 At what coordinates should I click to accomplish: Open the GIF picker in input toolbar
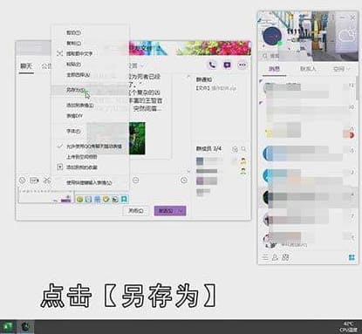tap(35, 181)
